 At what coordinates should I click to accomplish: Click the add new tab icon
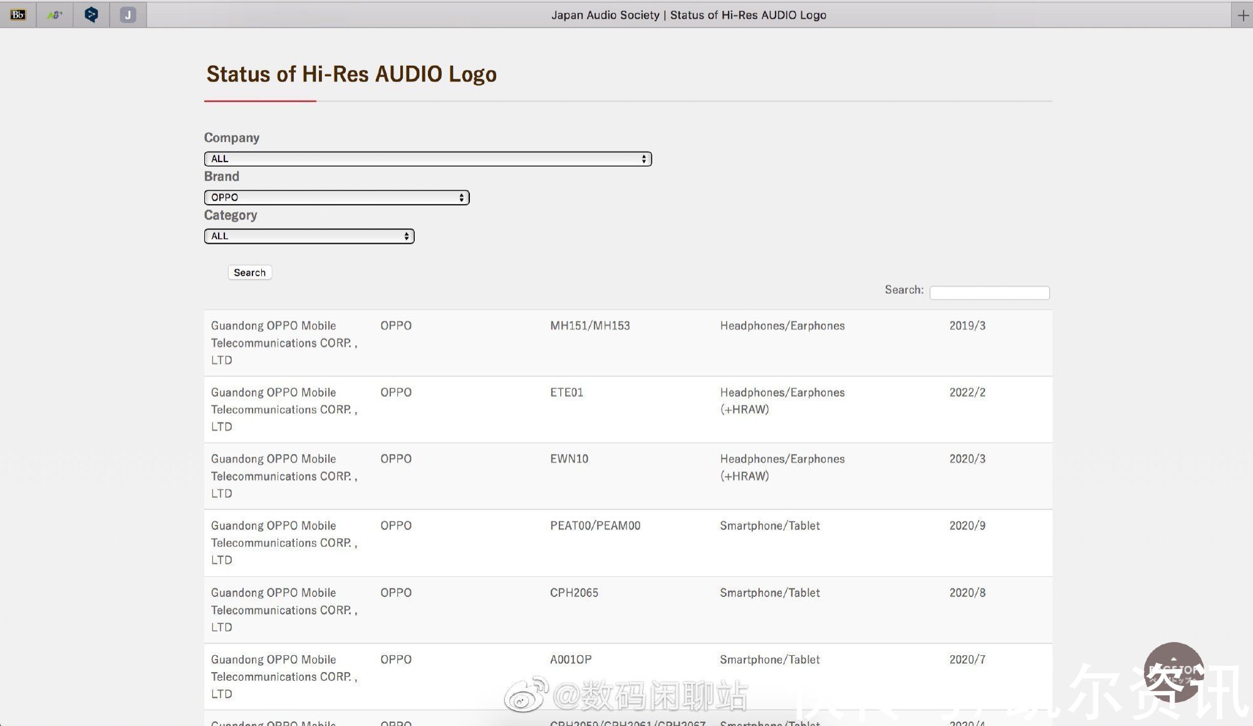coord(1242,14)
